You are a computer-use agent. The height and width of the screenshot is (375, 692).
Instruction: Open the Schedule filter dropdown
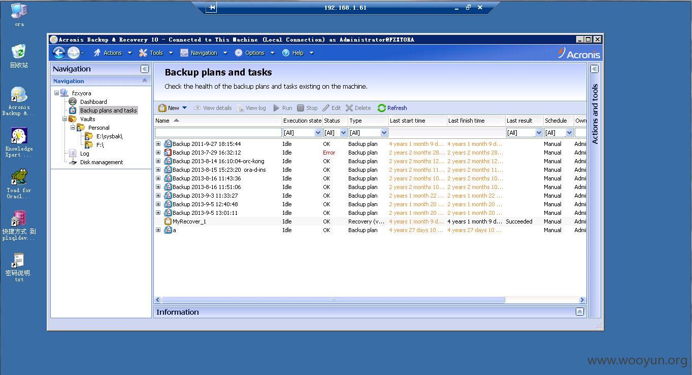click(569, 133)
